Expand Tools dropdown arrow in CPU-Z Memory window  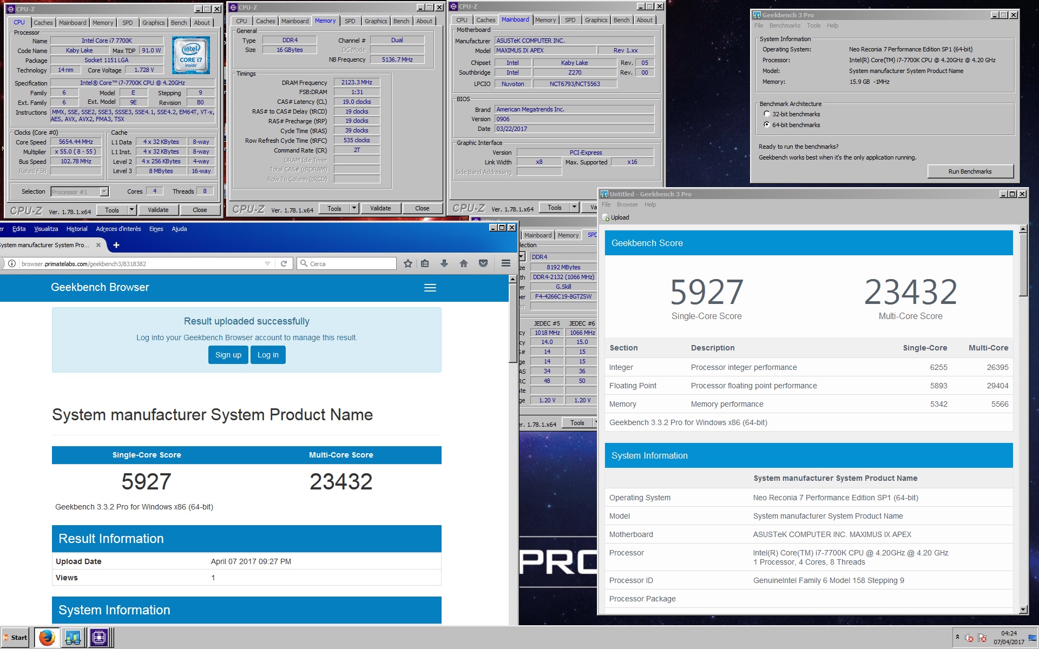coord(354,208)
